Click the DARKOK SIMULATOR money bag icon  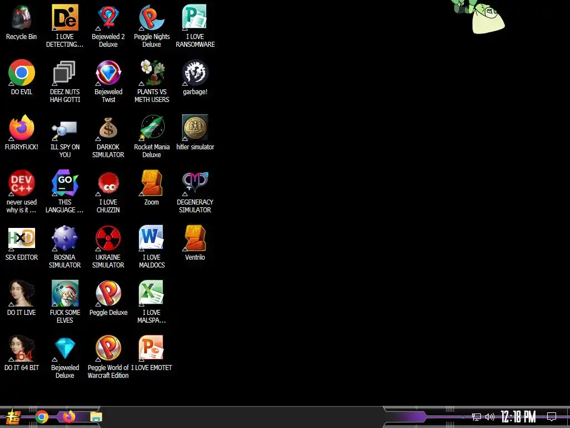point(108,128)
